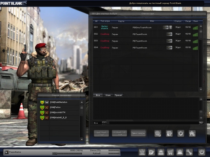The height and width of the screenshot is (157, 210).
Task: Click the ping bars of room 004
Action: click(195, 48)
